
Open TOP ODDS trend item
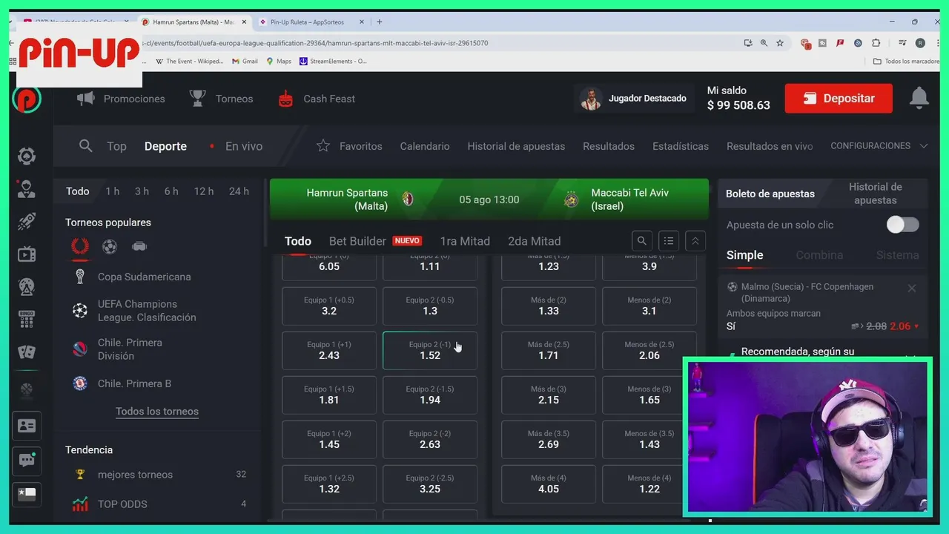(122, 504)
